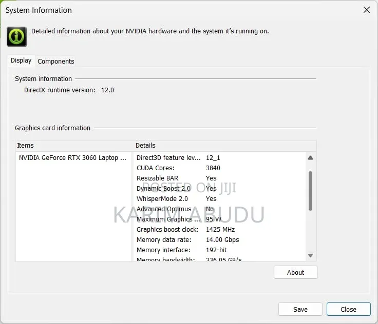Select the Graphics boost clock row
This screenshot has height=324, width=378.
[220, 229]
